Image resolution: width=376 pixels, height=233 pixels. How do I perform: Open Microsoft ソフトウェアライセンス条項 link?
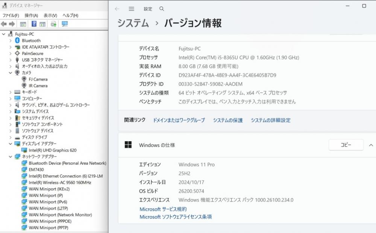(176, 217)
